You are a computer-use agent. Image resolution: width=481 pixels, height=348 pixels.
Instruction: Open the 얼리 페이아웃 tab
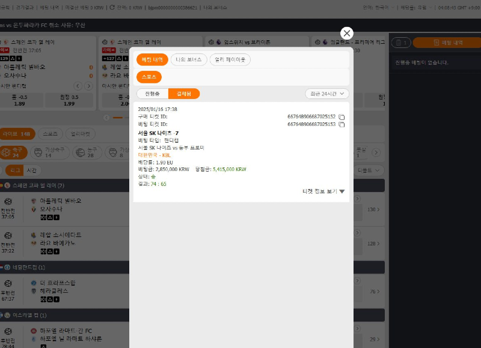[x=230, y=59]
